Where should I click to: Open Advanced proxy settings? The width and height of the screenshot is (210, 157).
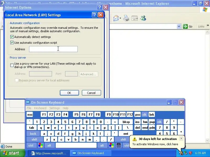coord(88,74)
